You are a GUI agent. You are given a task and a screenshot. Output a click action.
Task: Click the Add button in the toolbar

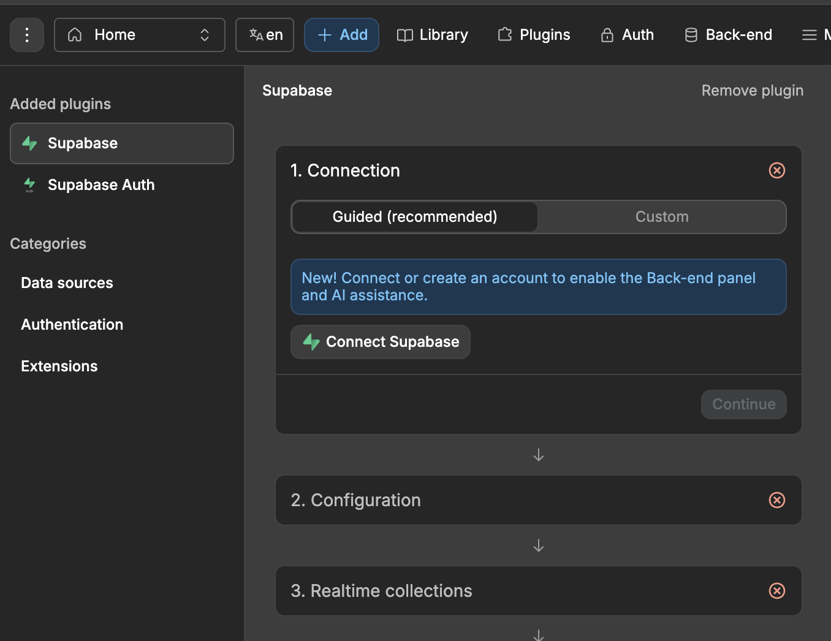(x=342, y=35)
